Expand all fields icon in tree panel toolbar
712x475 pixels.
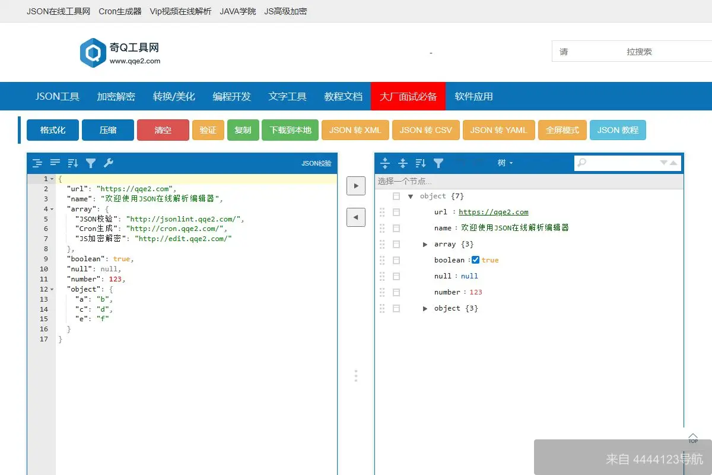coord(385,163)
